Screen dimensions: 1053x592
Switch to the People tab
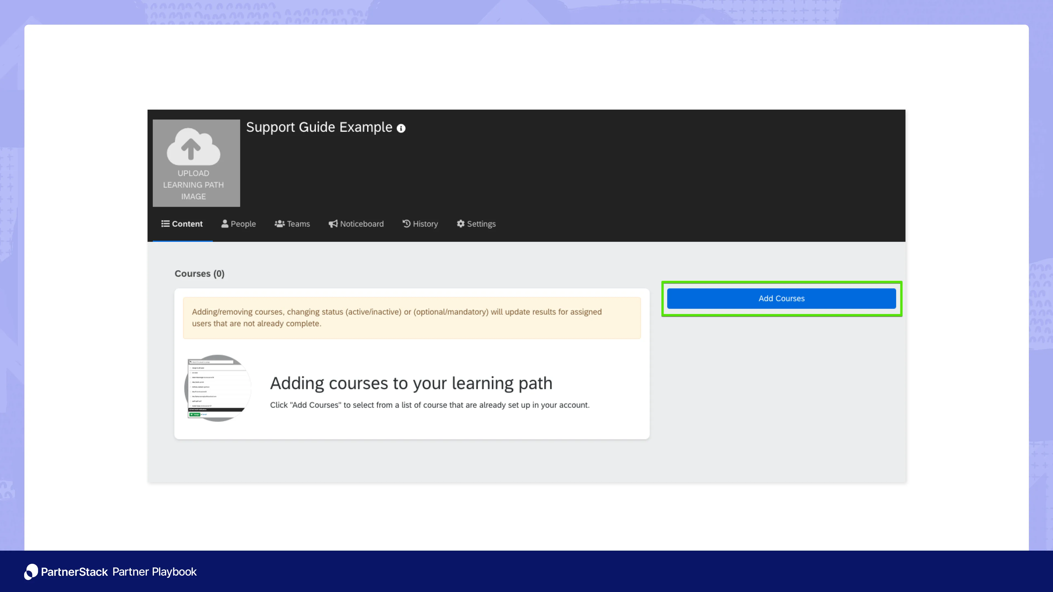point(243,224)
